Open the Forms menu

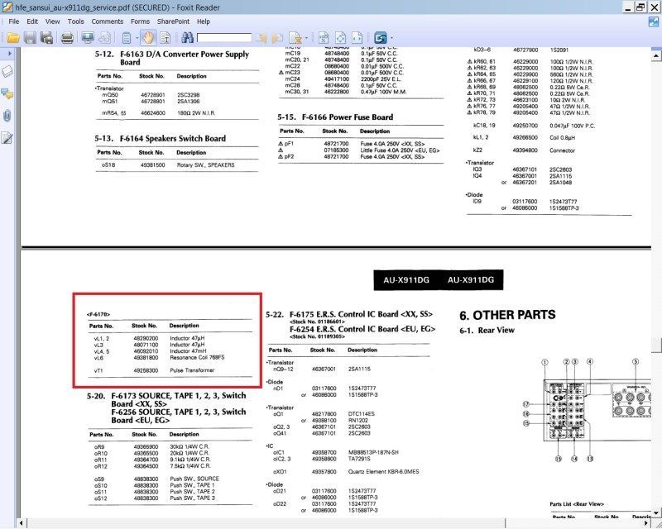coord(140,21)
